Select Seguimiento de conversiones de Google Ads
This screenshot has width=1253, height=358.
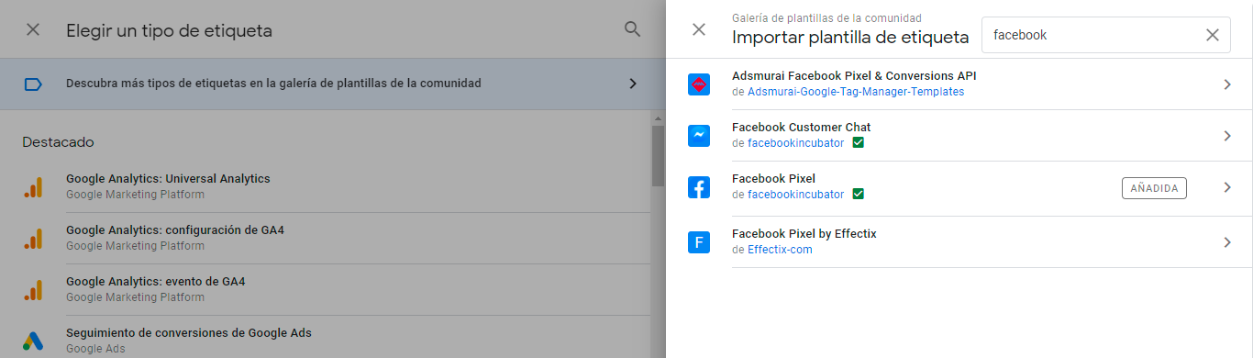189,332
